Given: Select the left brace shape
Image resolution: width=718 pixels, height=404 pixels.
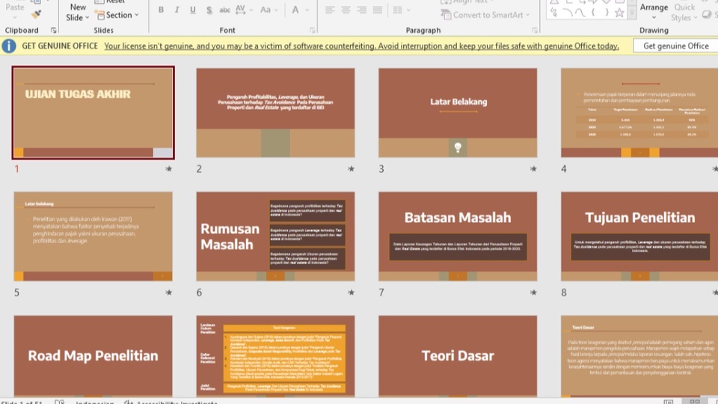Looking at the screenshot, I should click(x=593, y=13).
